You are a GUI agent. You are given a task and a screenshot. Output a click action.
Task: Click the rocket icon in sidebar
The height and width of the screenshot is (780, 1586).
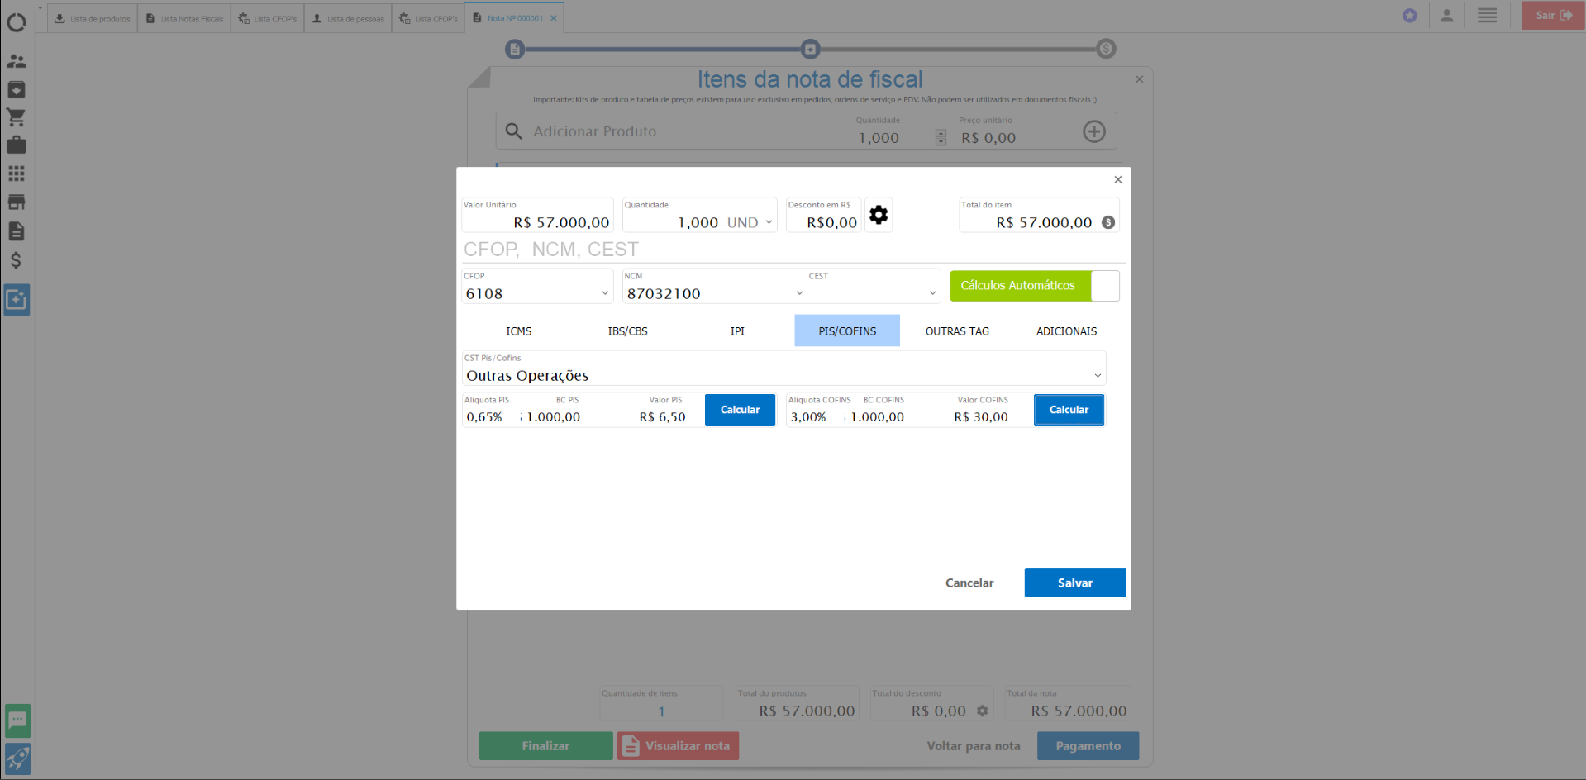[x=17, y=759]
